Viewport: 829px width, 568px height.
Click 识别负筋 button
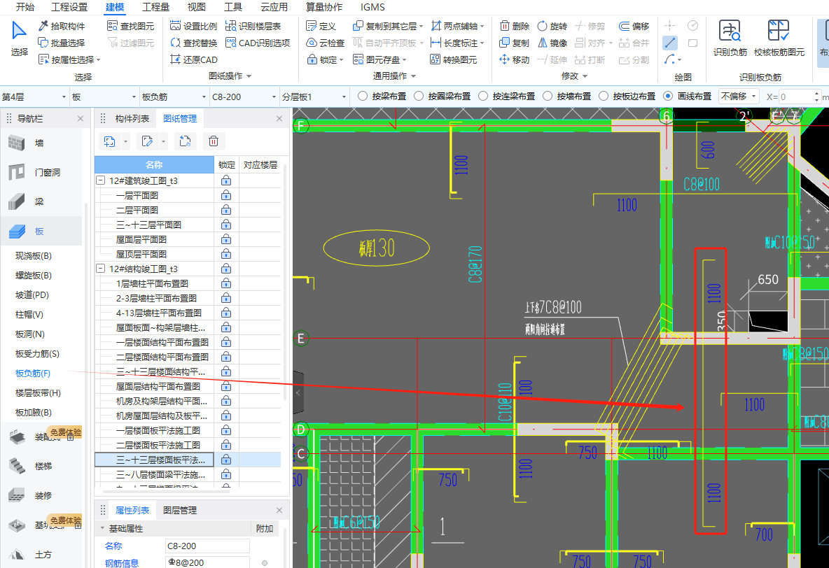coord(730,38)
